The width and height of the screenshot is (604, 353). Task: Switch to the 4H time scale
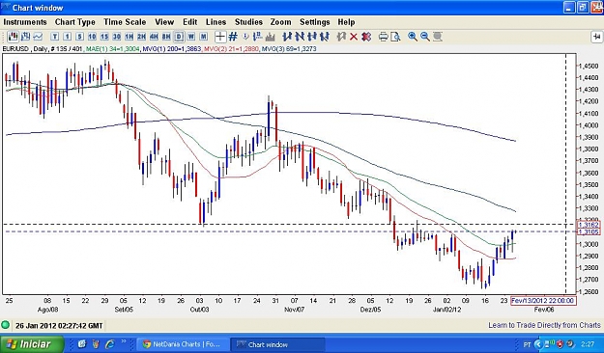pos(154,37)
